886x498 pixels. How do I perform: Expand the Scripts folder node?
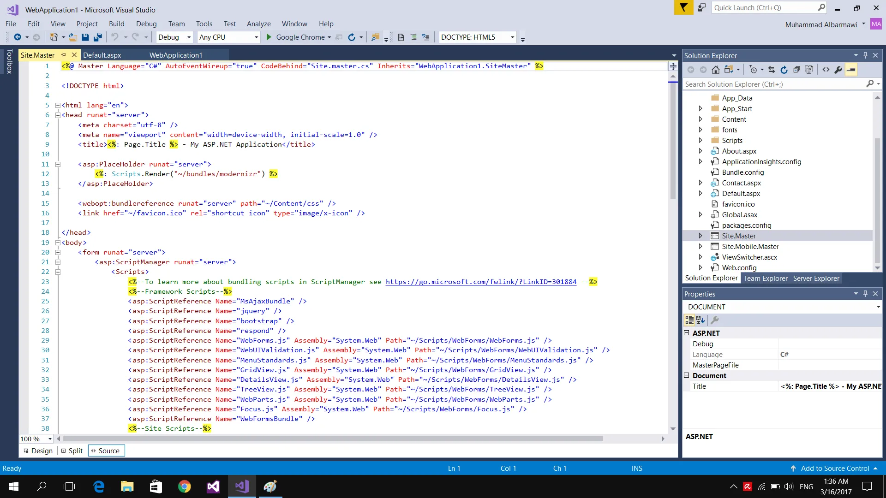click(x=700, y=141)
